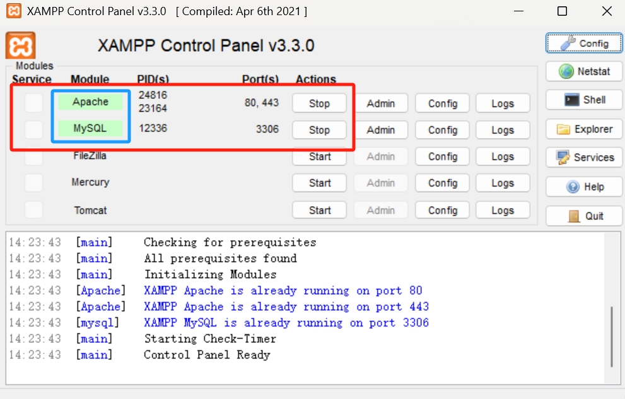
Task: Click log line 'Apache is already running on port 80'
Action: point(283,291)
